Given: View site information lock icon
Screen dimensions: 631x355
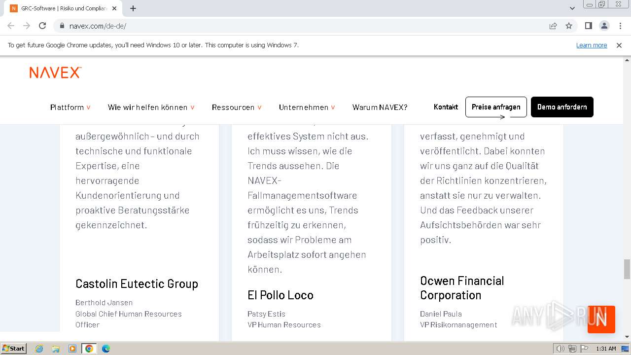Looking at the screenshot, I should 62,26.
